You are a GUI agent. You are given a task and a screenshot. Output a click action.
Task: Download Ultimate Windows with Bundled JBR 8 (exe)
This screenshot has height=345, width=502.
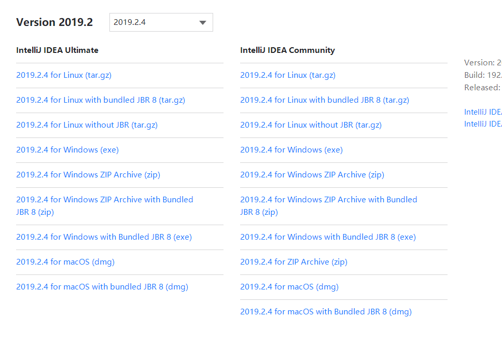[104, 237]
